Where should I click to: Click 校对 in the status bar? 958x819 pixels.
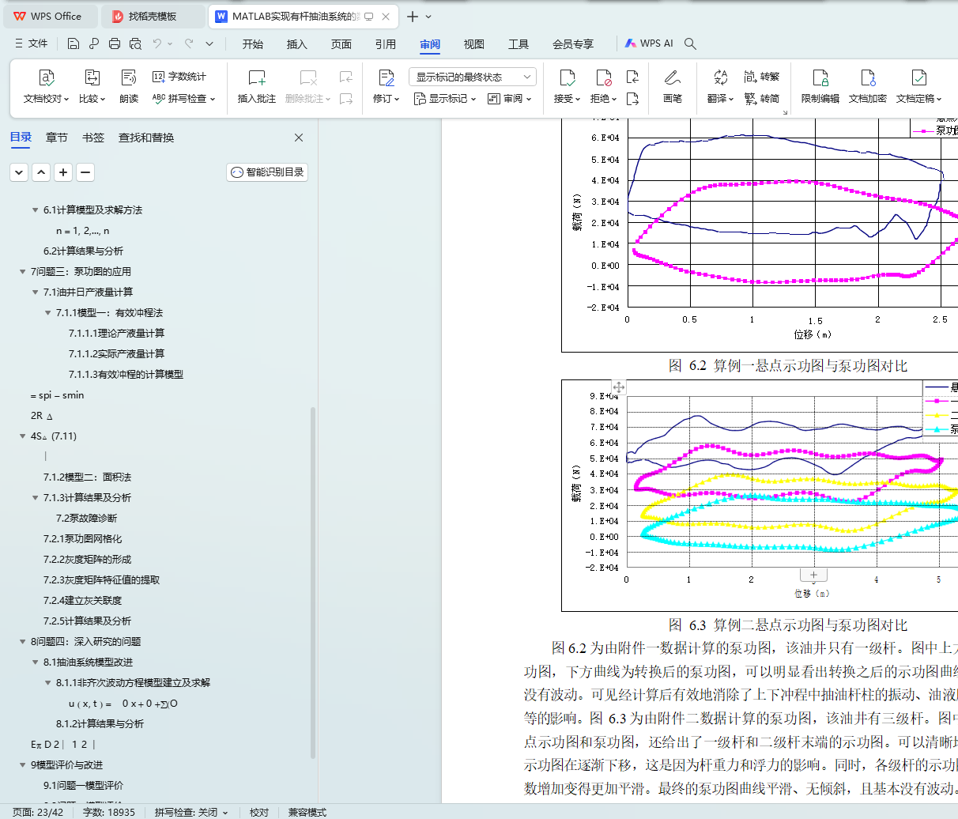pos(259,812)
